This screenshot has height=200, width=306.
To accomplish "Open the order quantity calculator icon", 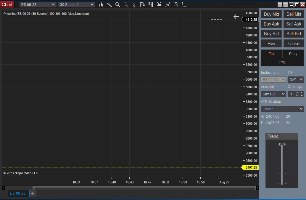I will point(297,94).
